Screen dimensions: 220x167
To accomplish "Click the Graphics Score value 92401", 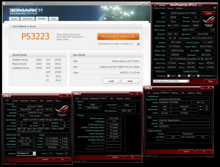I will click(39, 60).
